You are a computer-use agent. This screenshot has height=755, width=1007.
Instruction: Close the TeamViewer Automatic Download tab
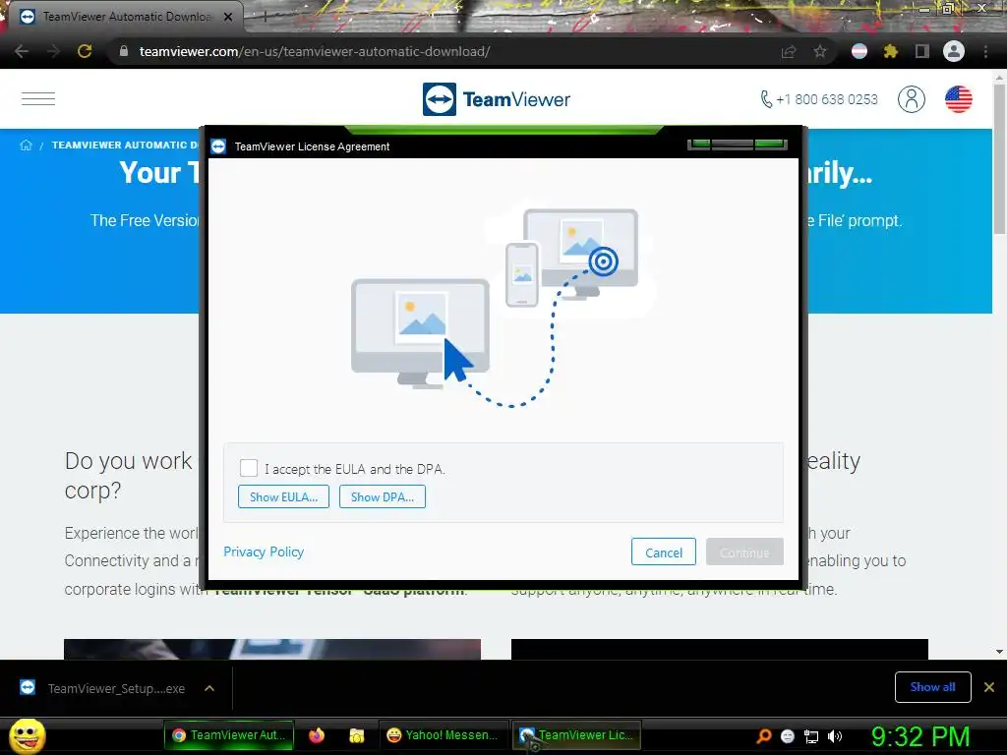[228, 18]
